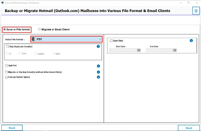Click the Back button
Viewport: 201px width, 131px height.
pyautogui.click(x=12, y=128)
